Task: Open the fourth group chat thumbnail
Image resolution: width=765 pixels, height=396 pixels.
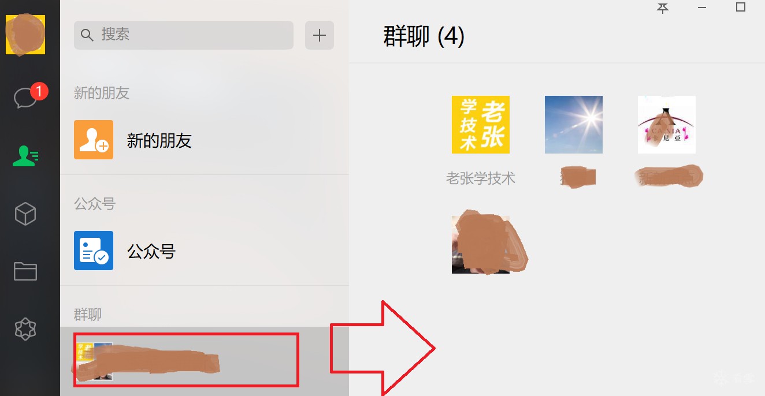Action: [481, 244]
